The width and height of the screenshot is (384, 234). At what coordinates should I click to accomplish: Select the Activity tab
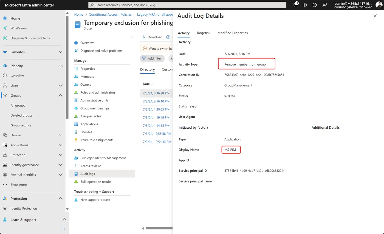(184, 33)
